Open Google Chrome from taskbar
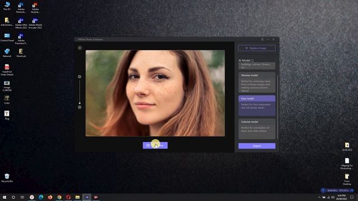The image size is (358, 201). click(x=59, y=197)
